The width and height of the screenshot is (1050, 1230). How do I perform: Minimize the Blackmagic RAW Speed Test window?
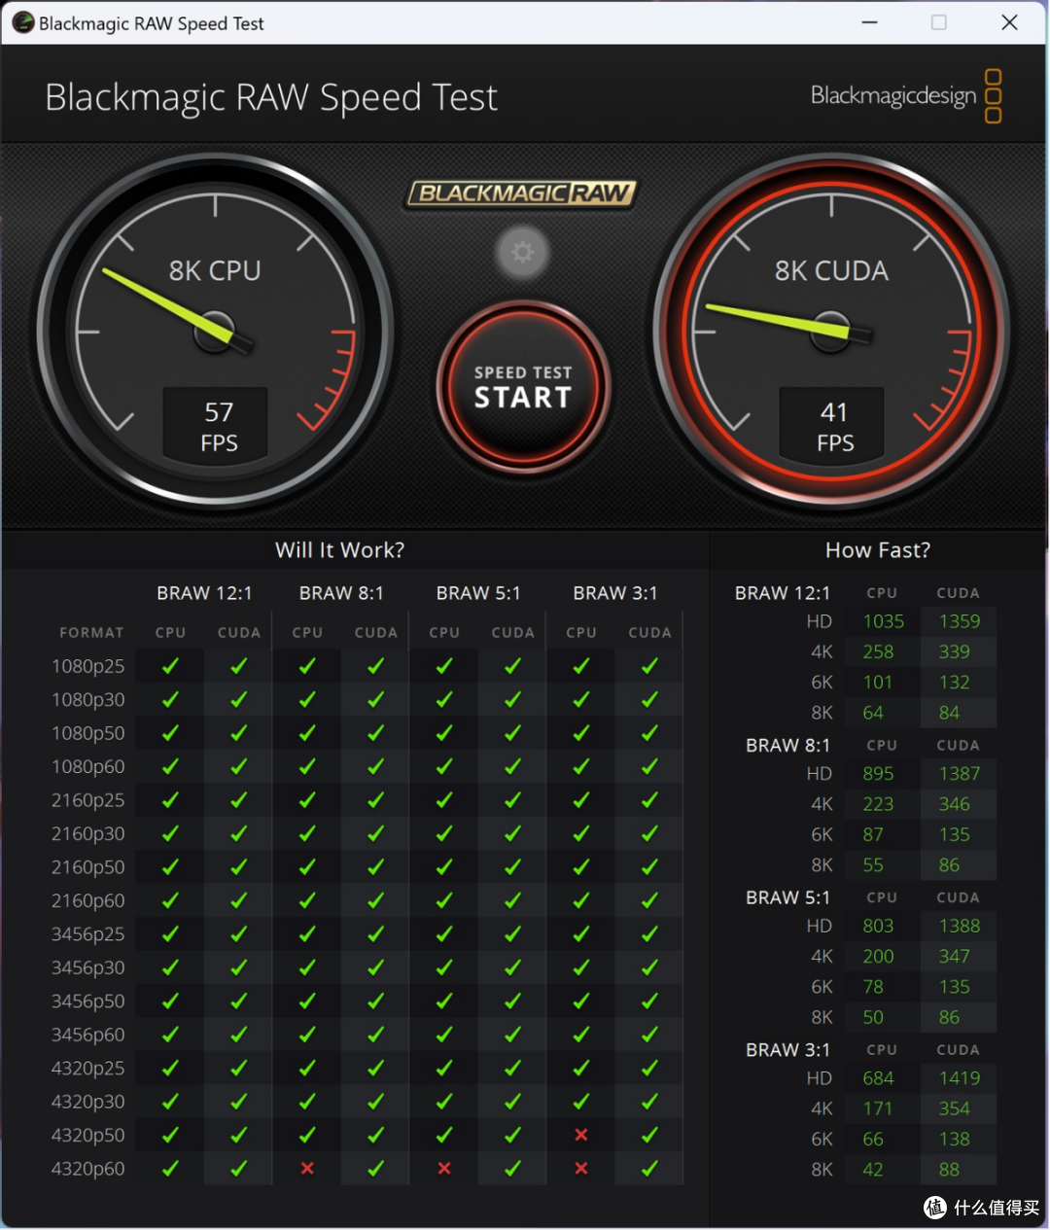coord(870,22)
